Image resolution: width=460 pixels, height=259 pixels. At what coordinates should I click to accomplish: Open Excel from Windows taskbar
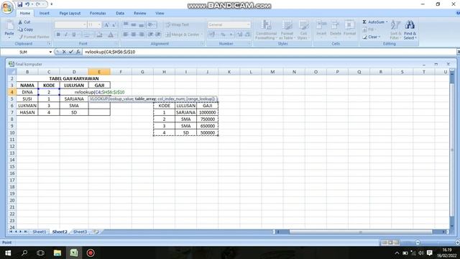tap(74, 253)
